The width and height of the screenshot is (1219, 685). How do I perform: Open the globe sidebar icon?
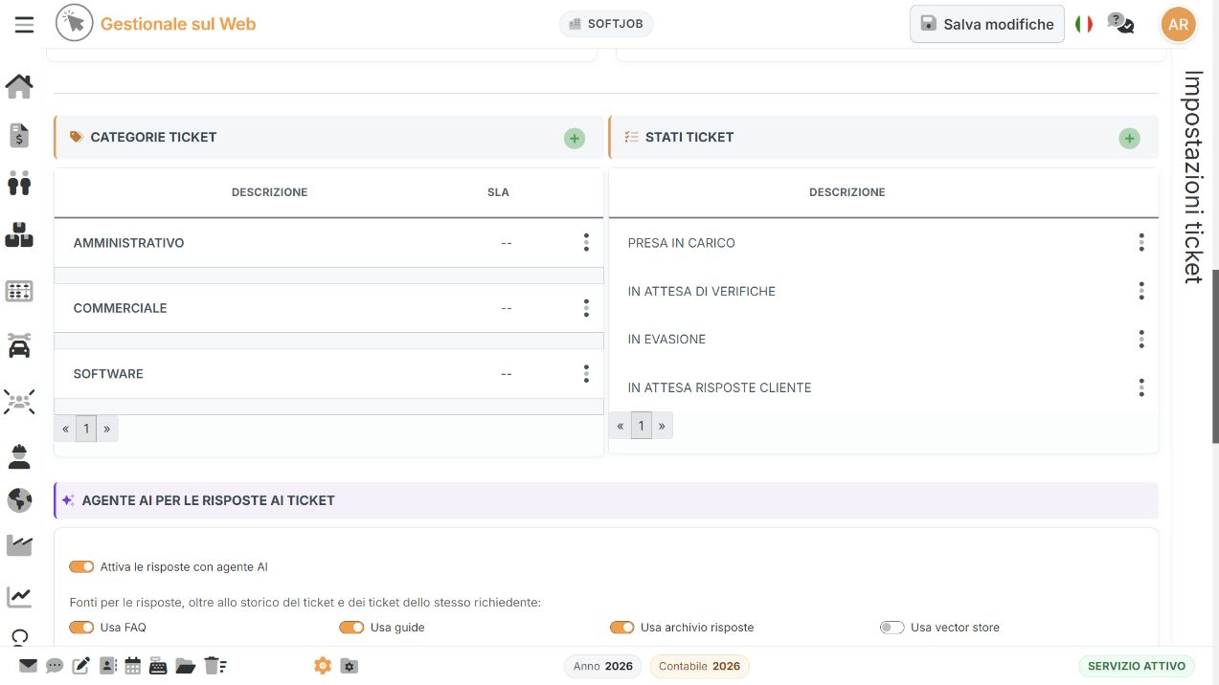point(19,500)
